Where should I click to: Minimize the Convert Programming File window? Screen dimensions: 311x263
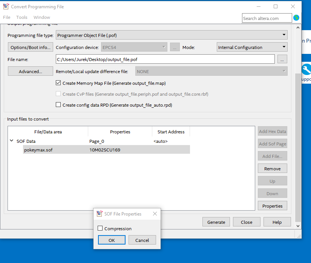click(x=259, y=6)
